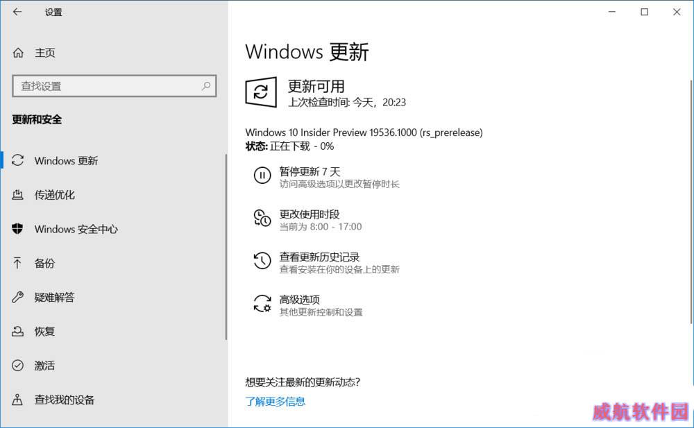Click the Recovery icon in sidebar
The width and height of the screenshot is (694, 428).
tap(18, 331)
